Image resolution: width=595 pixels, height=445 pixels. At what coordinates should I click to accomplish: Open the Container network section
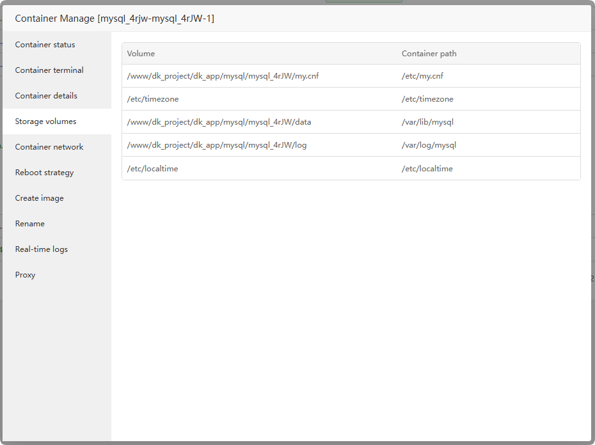pos(49,147)
